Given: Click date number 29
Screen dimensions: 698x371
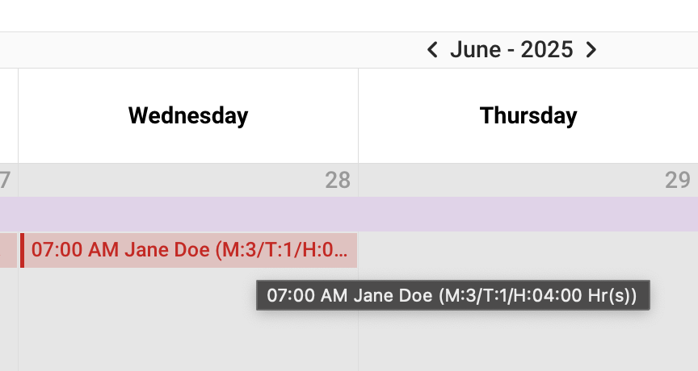Looking at the screenshot, I should click(677, 180).
